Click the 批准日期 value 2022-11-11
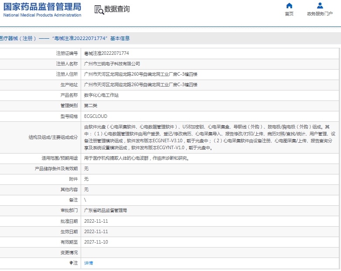Viewport: 341px width, 271px height. click(x=96, y=221)
